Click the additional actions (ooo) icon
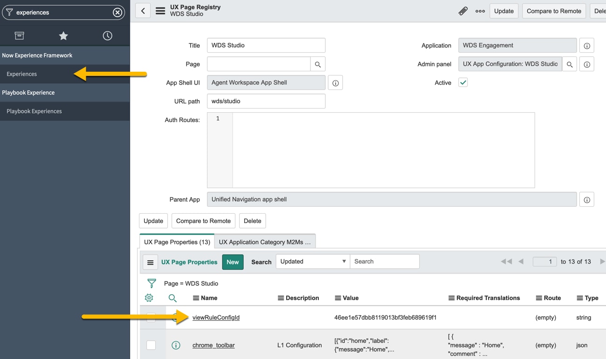Viewport: 606px width, 359px height. click(480, 11)
